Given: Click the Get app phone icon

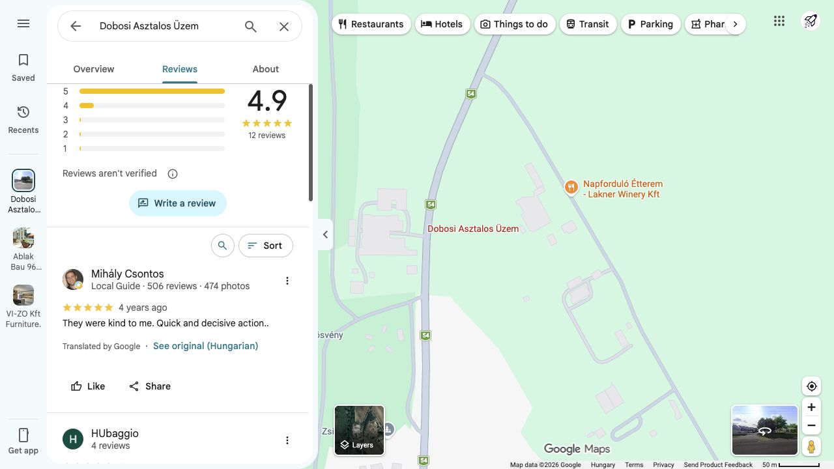Looking at the screenshot, I should coord(23,435).
